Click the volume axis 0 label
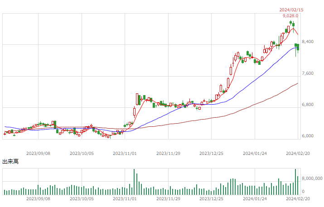The image size is (324, 207). pos(303,192)
